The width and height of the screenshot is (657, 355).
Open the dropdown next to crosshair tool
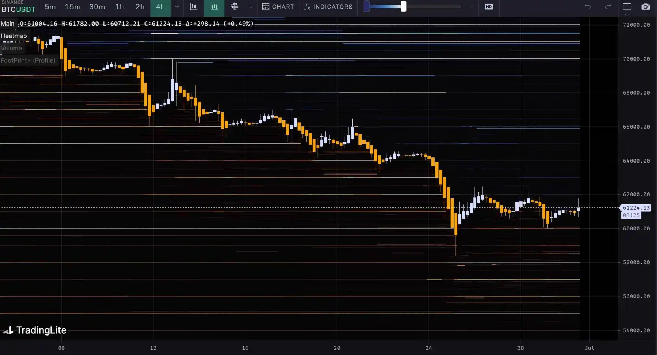(x=251, y=7)
